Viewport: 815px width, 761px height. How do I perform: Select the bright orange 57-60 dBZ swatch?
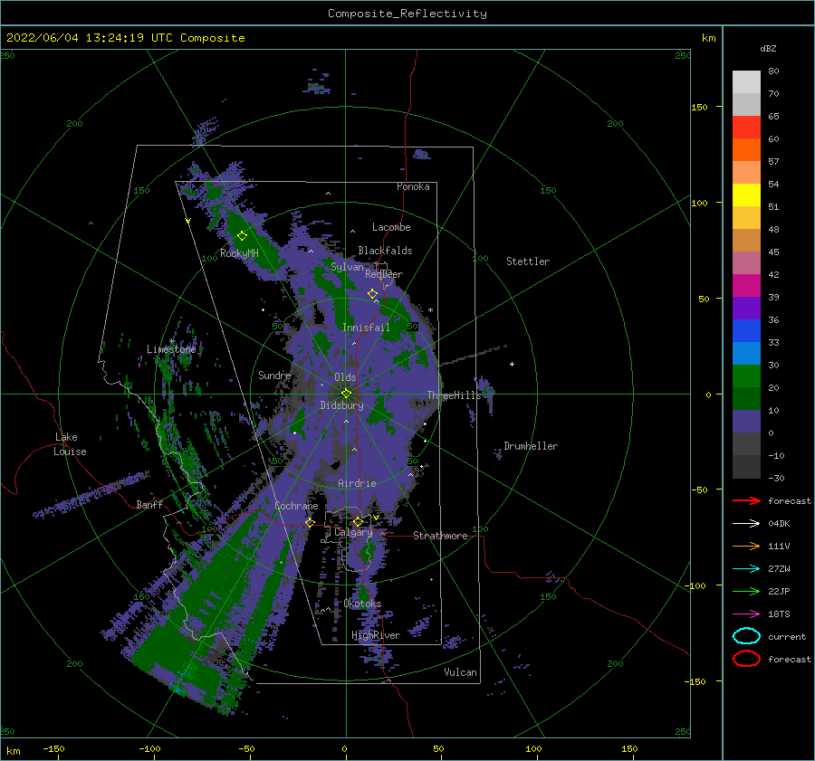click(x=746, y=150)
